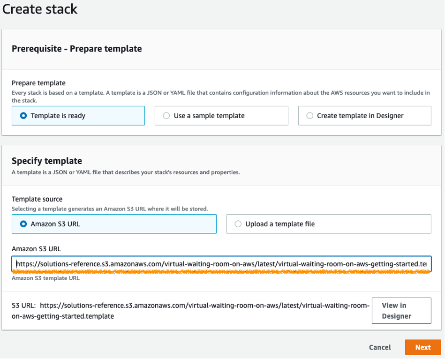Click the description under 'Specify template' heading
The image size is (445, 359).
pyautogui.click(x=126, y=172)
